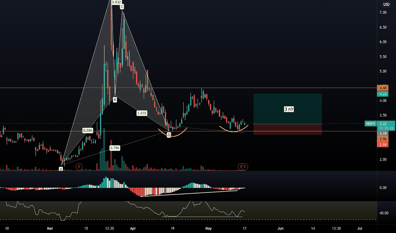This screenshot has height=233, width=396.
Task: Select harmonic pattern point X label
Action: [x=61, y=169]
